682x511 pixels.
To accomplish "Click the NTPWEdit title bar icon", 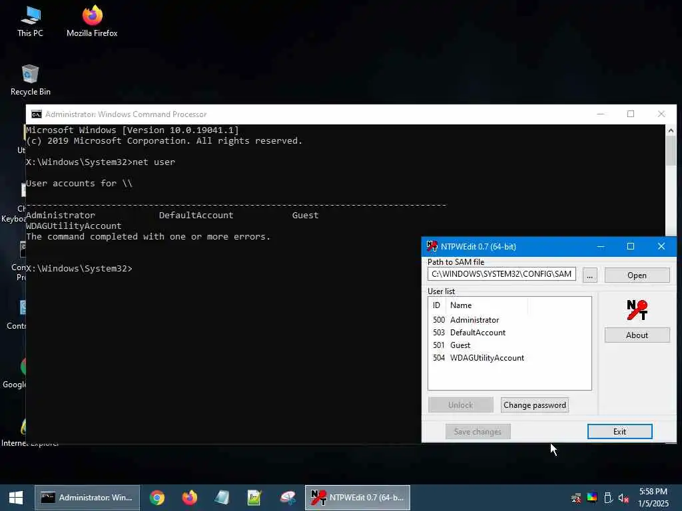I will click(x=432, y=246).
